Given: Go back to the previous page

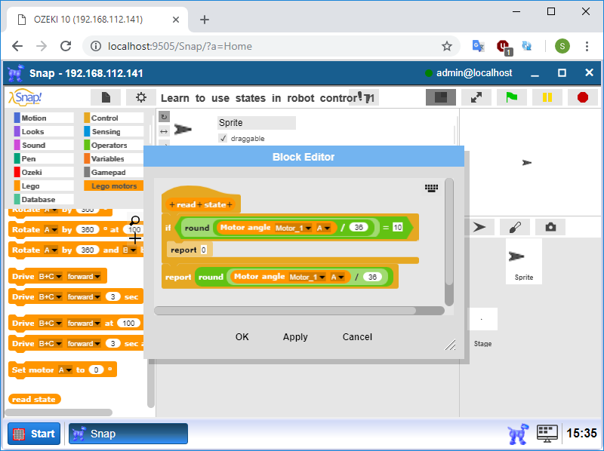Looking at the screenshot, I should [17, 46].
